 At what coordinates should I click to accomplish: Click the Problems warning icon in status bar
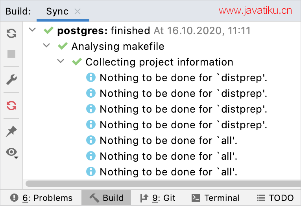(14, 198)
